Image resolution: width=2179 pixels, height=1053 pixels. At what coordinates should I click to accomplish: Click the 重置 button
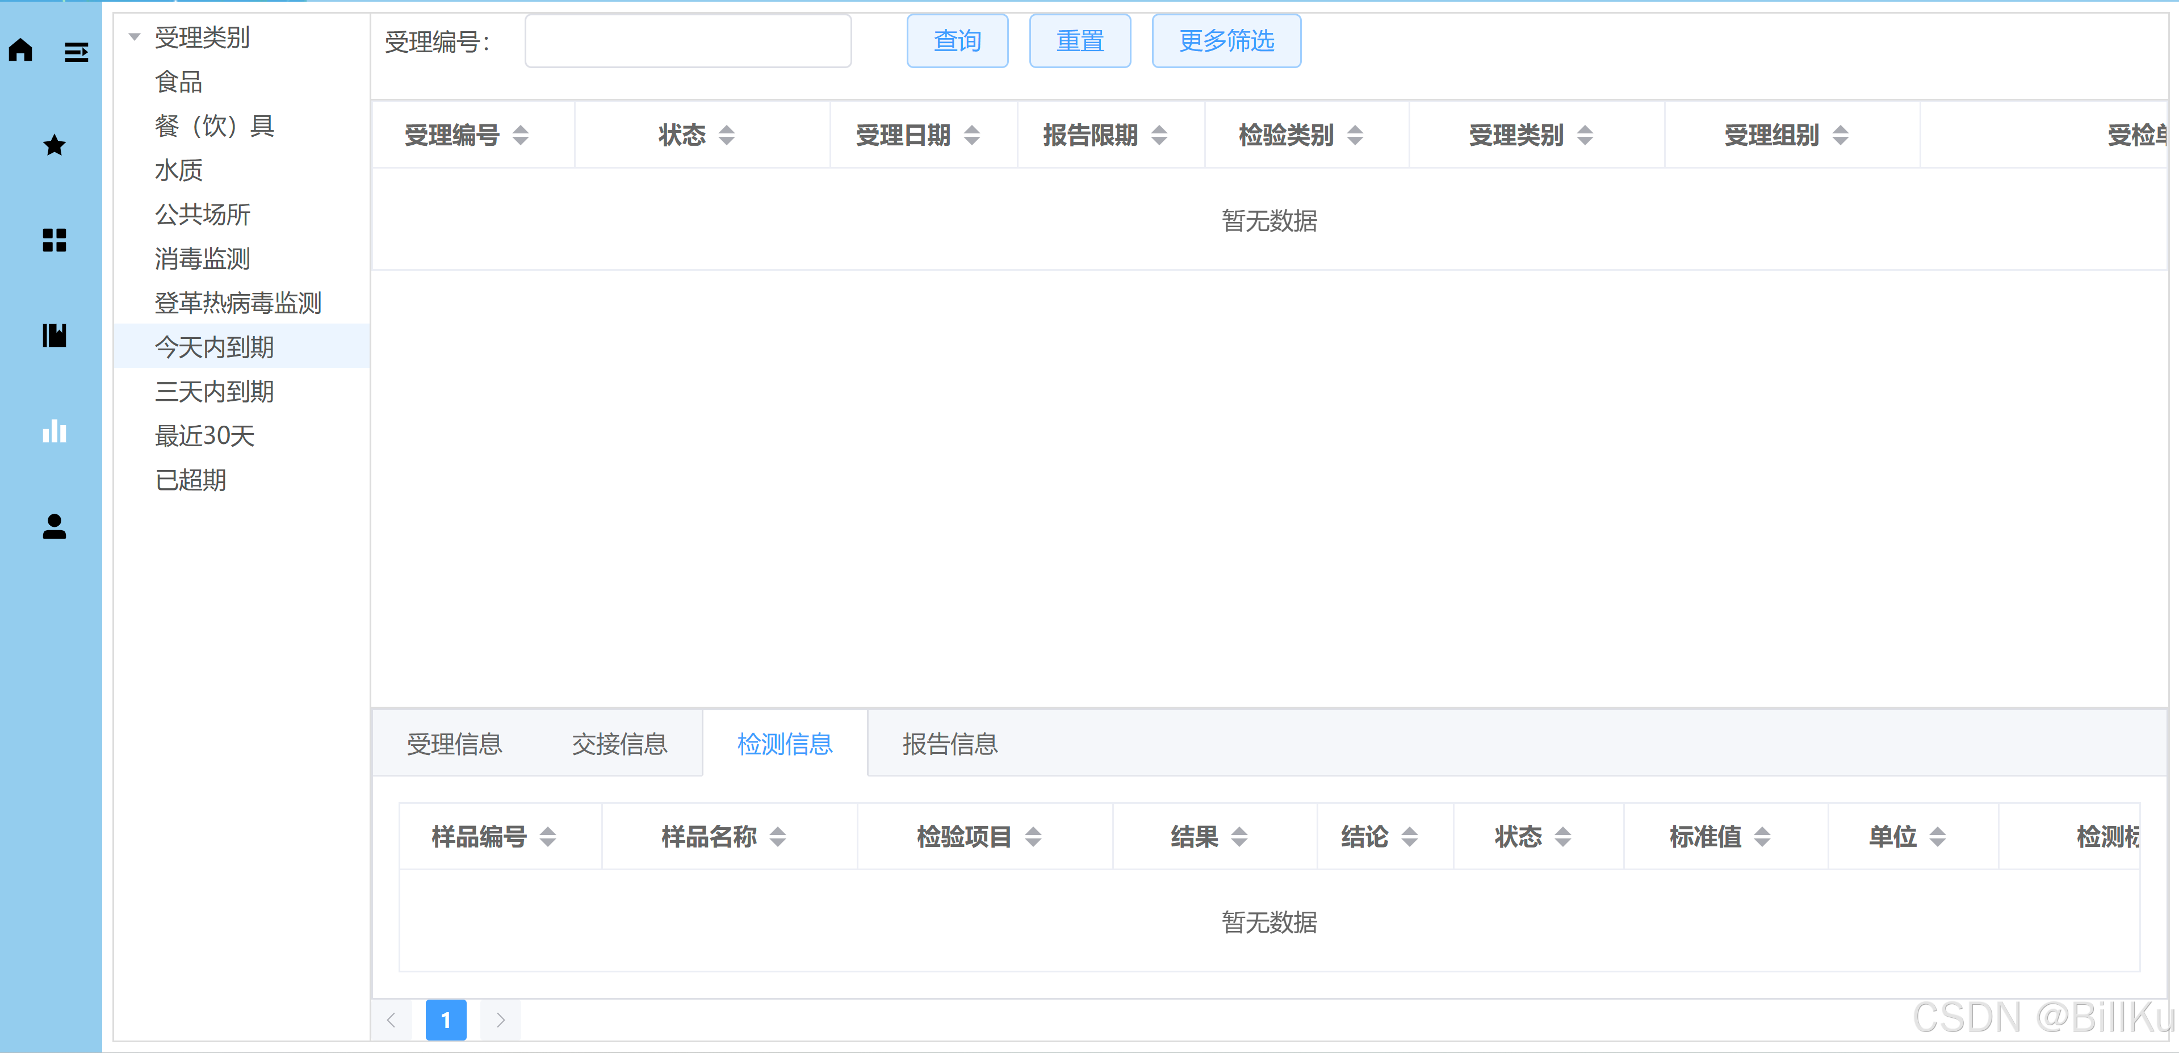click(x=1079, y=41)
